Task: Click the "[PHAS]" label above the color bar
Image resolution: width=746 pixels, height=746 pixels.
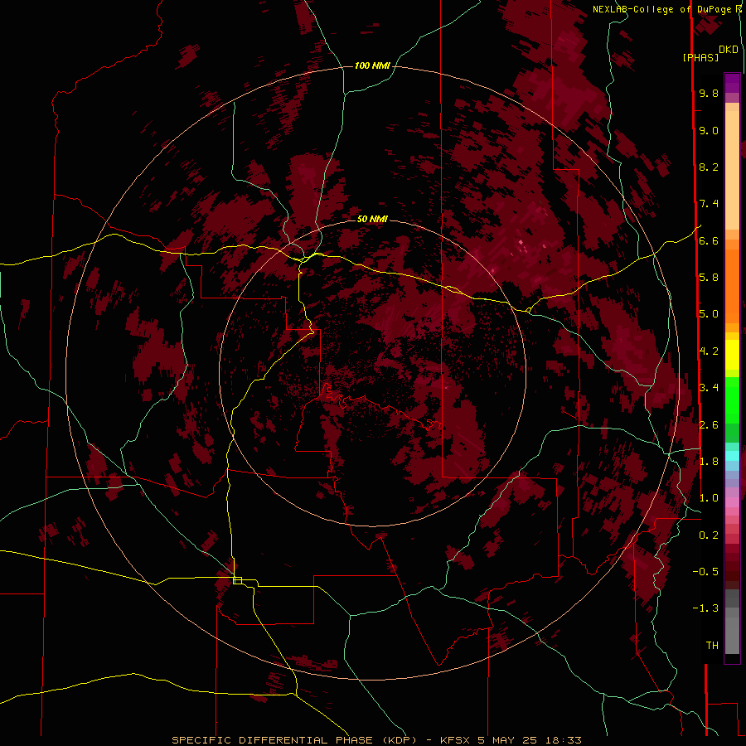Action: coord(700,58)
